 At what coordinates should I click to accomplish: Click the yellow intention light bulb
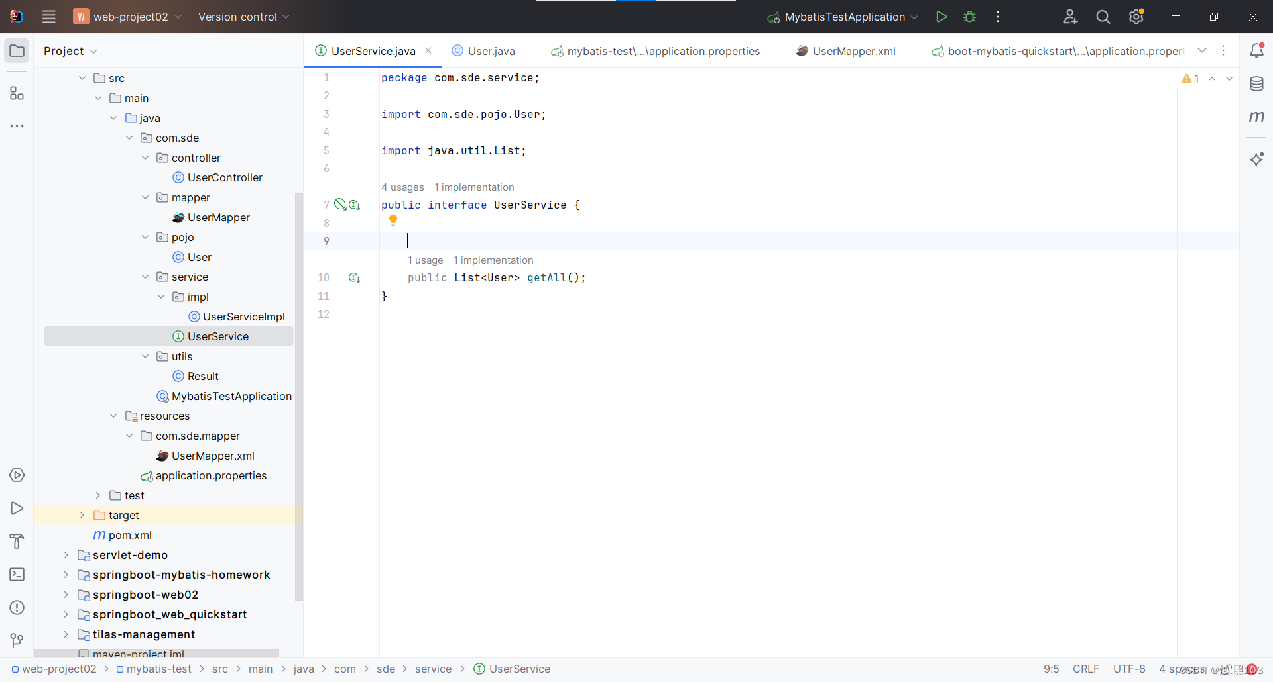click(x=393, y=220)
